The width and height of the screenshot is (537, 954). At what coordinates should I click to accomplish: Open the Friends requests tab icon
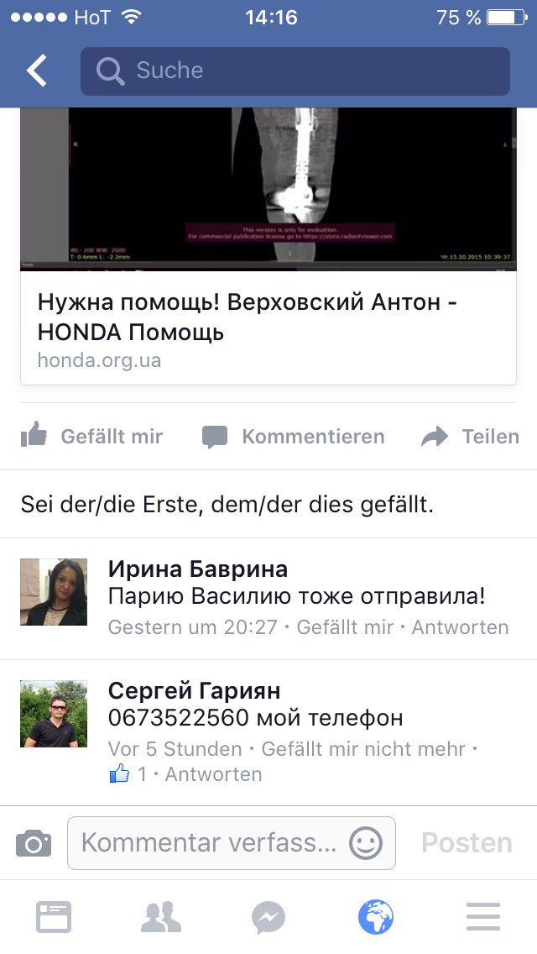(x=161, y=917)
